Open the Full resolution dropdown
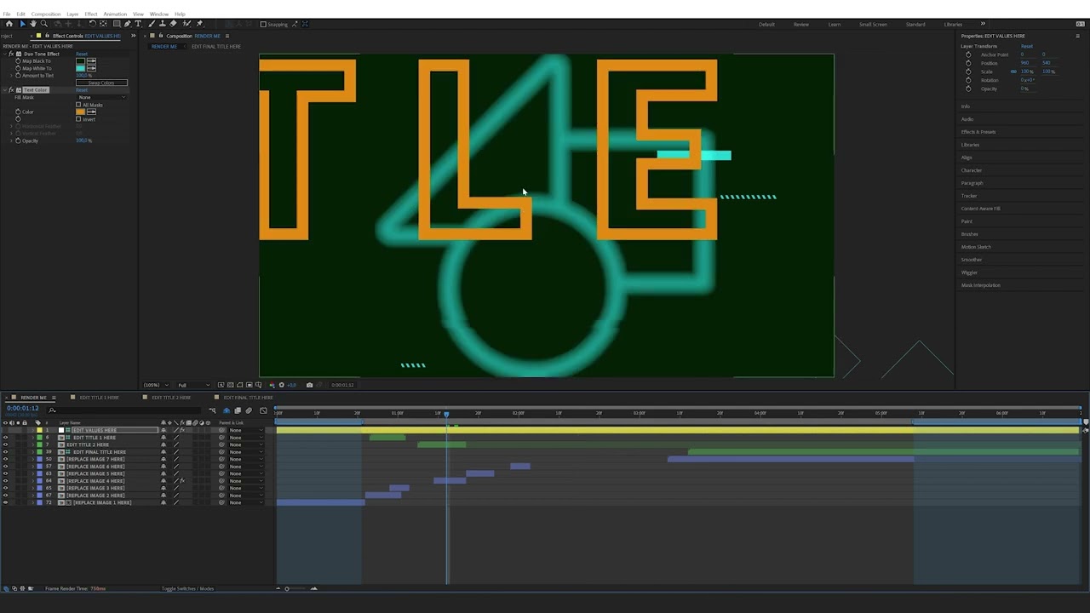The height and width of the screenshot is (613, 1090). (192, 385)
